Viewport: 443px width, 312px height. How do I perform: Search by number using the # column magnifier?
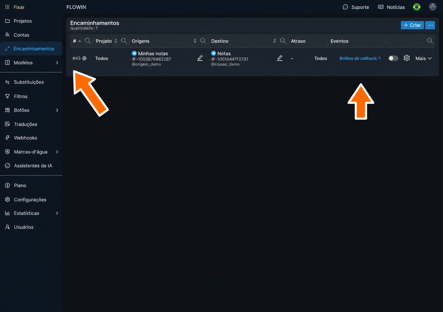tap(88, 41)
